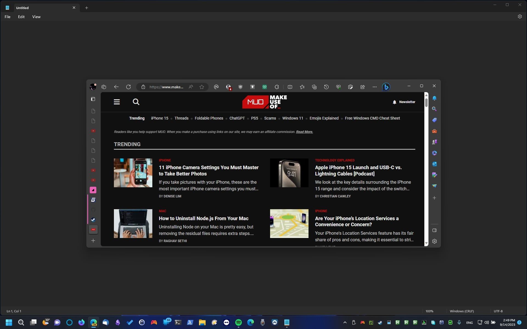Open Shopping from the Edge sidebar
527x329 pixels.
[435, 120]
